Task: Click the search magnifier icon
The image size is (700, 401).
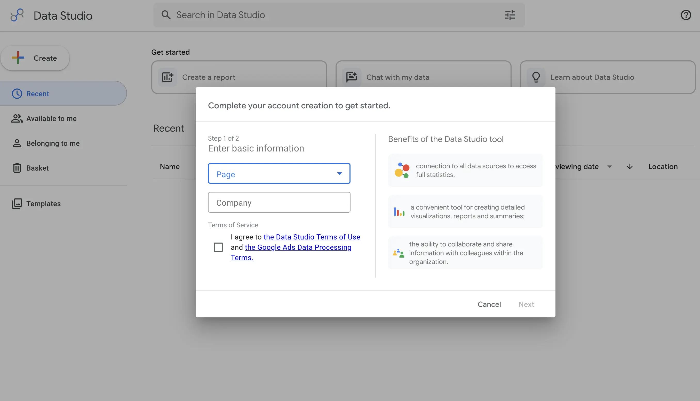Action: [x=166, y=15]
